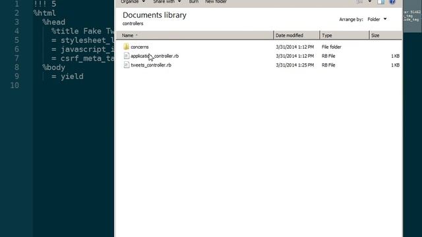This screenshot has height=237, width=422.
Task: Expand the Organize dropdown menu
Action: pyautogui.click(x=133, y=2)
